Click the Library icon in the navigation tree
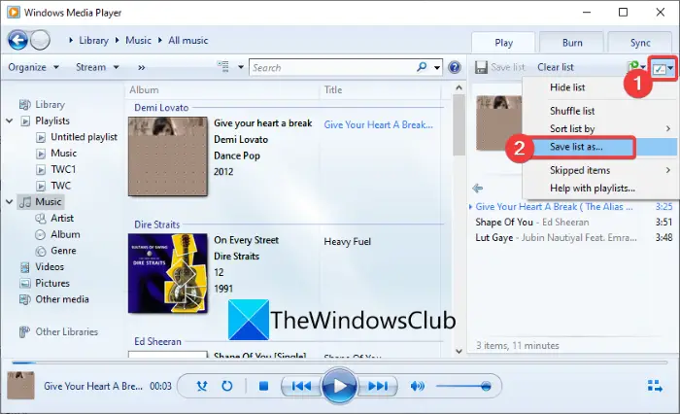The height and width of the screenshot is (414, 680). click(x=24, y=105)
